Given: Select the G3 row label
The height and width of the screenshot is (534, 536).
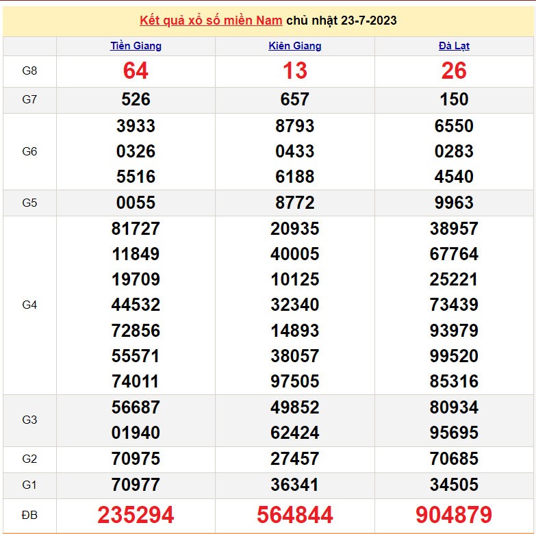Looking at the screenshot, I should pos(29,420).
